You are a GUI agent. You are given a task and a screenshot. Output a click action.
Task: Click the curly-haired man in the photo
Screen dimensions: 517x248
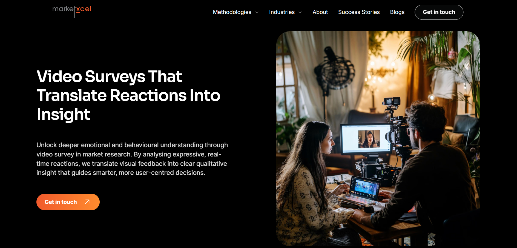pyautogui.click(x=427, y=170)
